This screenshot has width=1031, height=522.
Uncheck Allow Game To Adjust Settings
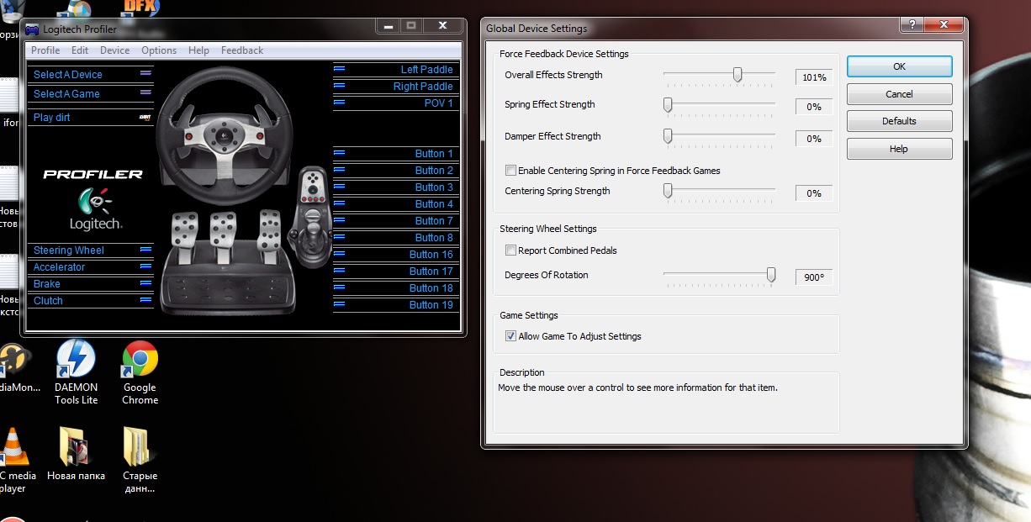click(510, 336)
